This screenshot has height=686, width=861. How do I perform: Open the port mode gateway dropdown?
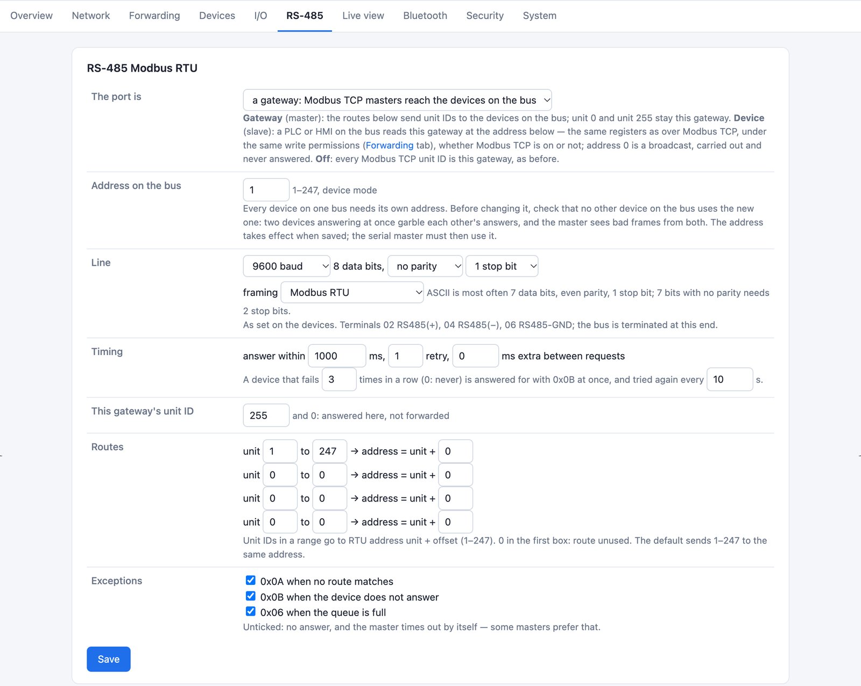point(397,100)
